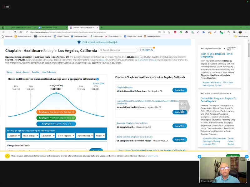Image resolution: width=250 pixels, height=187 pixels.
Task: Open the Collections icon in toolbar
Action: 234,32
